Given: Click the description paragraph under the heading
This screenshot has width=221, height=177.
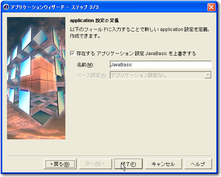Looking at the screenshot, I should (x=140, y=33).
